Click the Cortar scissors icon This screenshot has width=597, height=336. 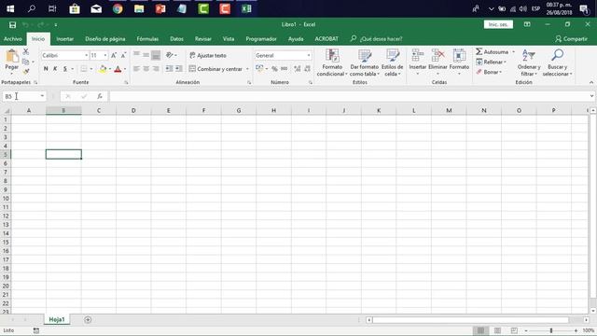(26, 51)
